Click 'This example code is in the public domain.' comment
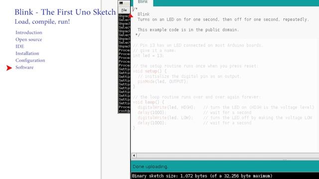Image resolution: width=319 pixels, height=179 pixels. point(188,30)
